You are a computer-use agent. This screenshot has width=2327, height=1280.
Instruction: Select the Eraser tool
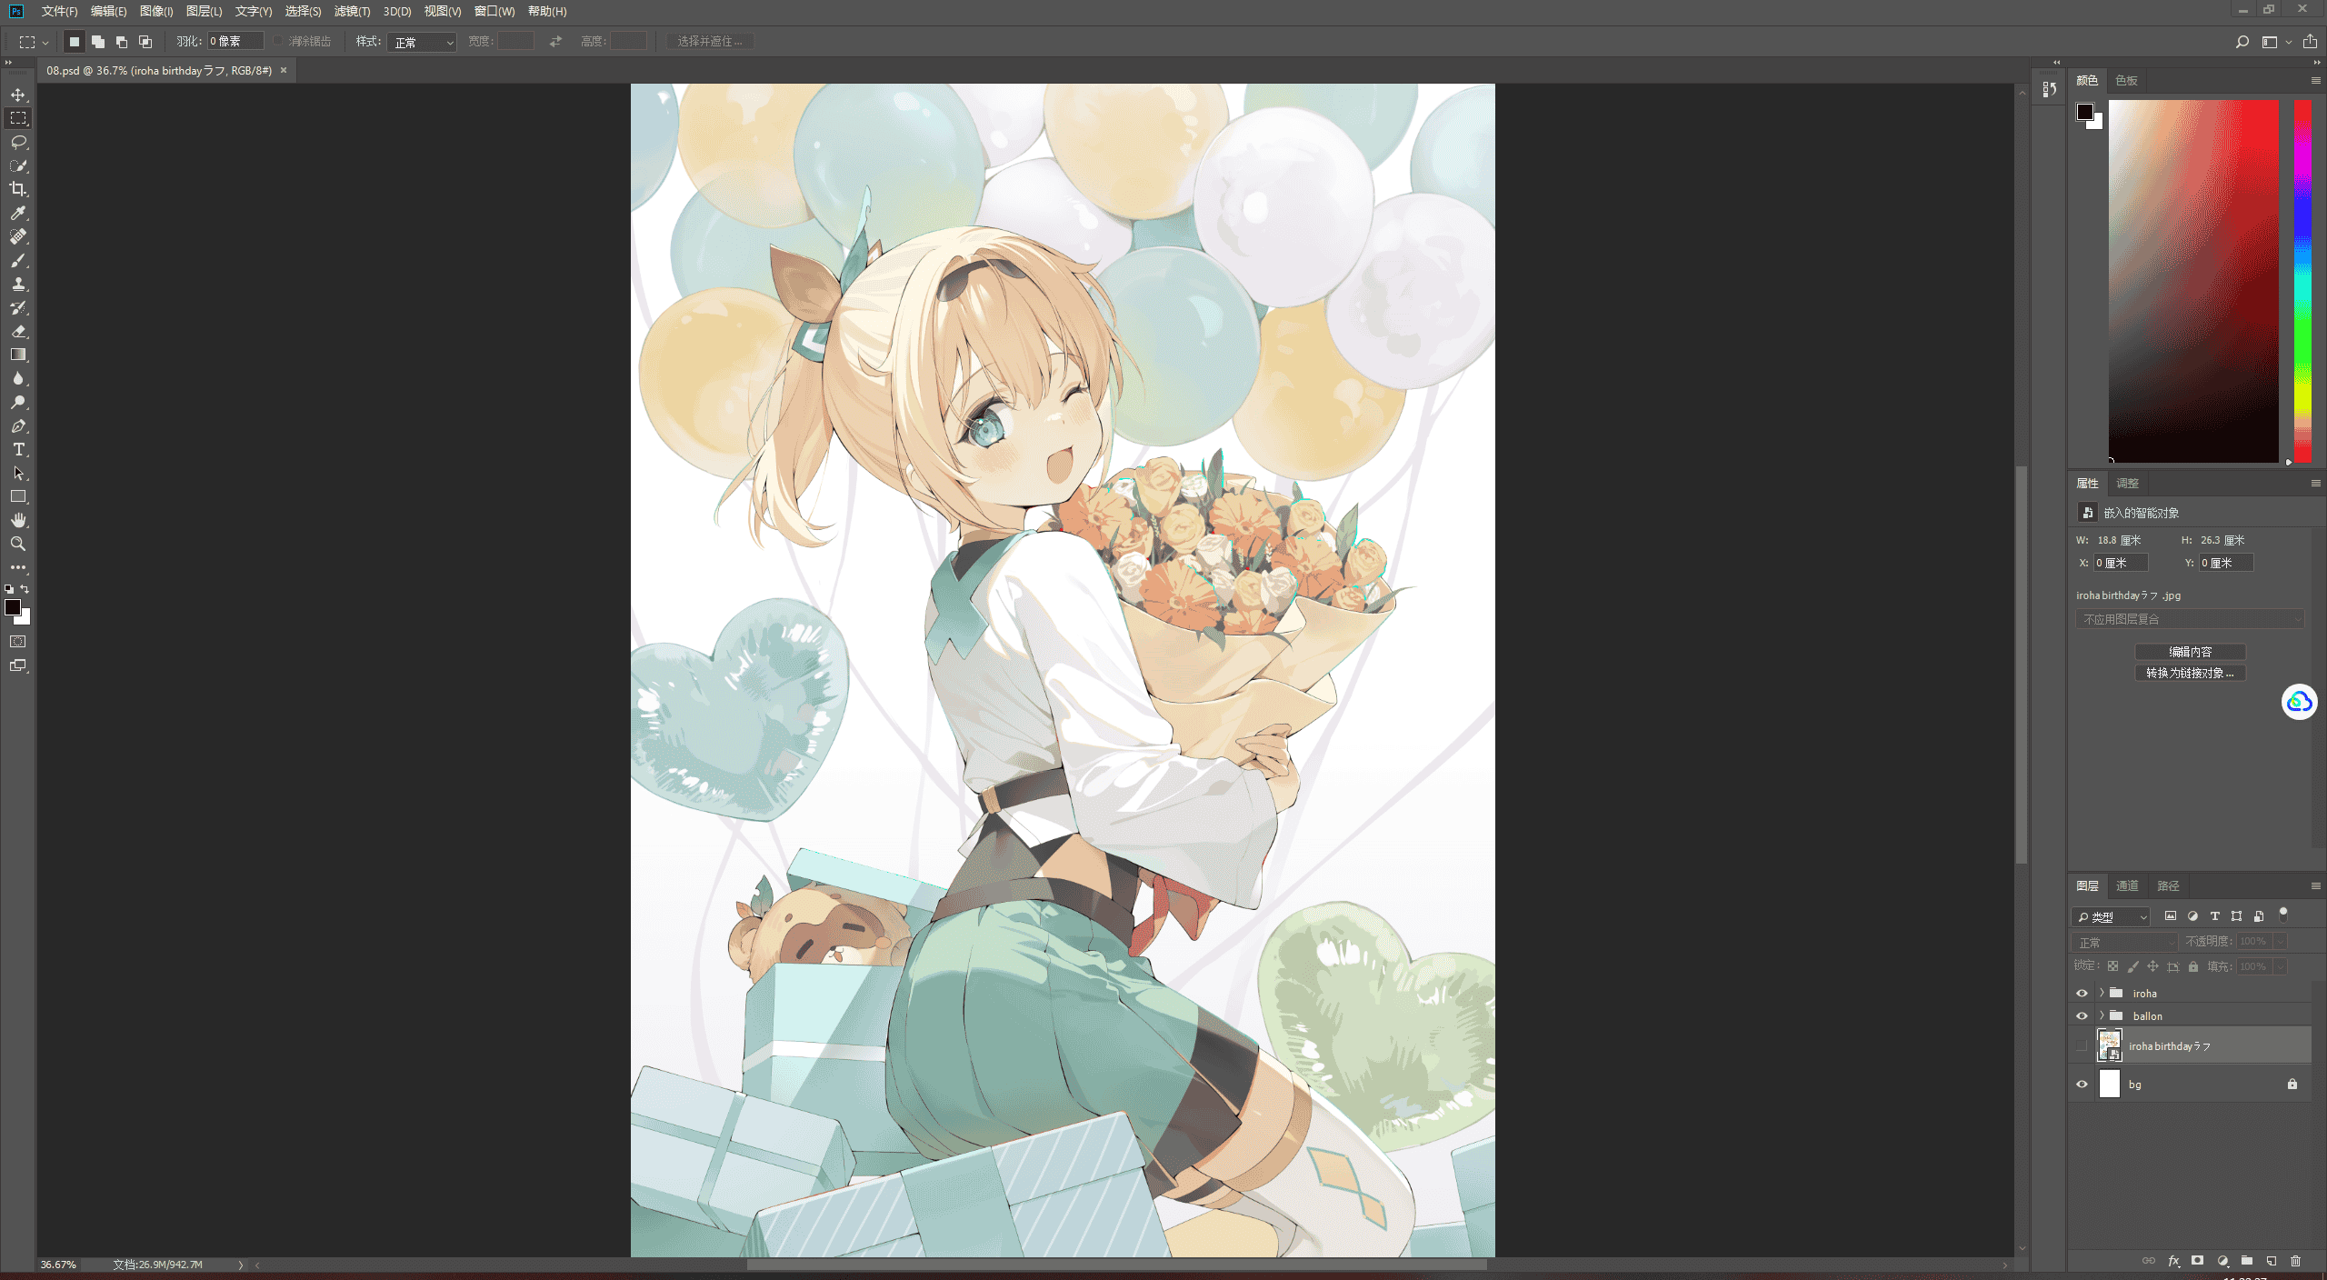[18, 331]
